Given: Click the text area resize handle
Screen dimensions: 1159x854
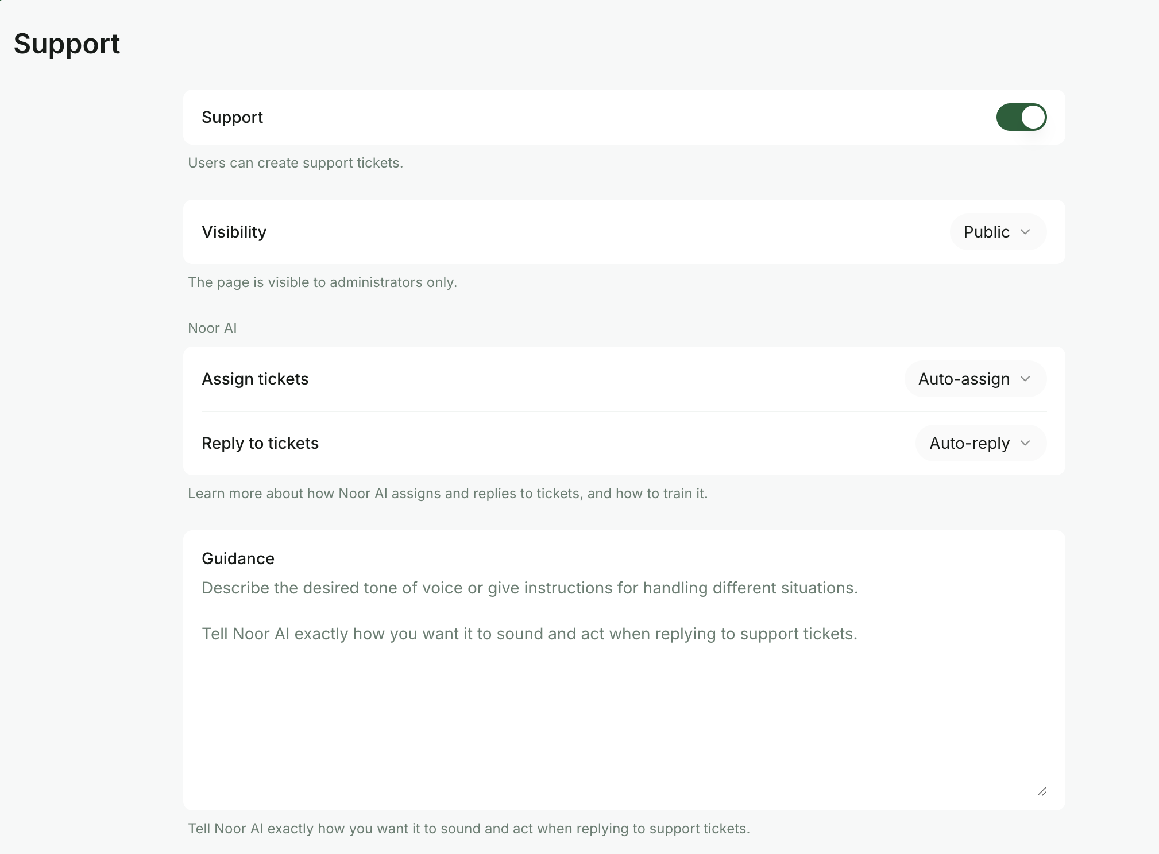Looking at the screenshot, I should click(x=1042, y=791).
